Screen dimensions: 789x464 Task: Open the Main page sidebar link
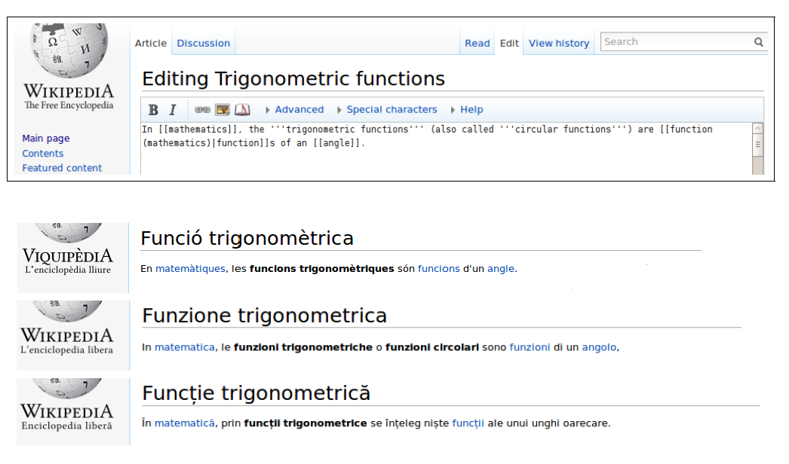click(x=46, y=139)
